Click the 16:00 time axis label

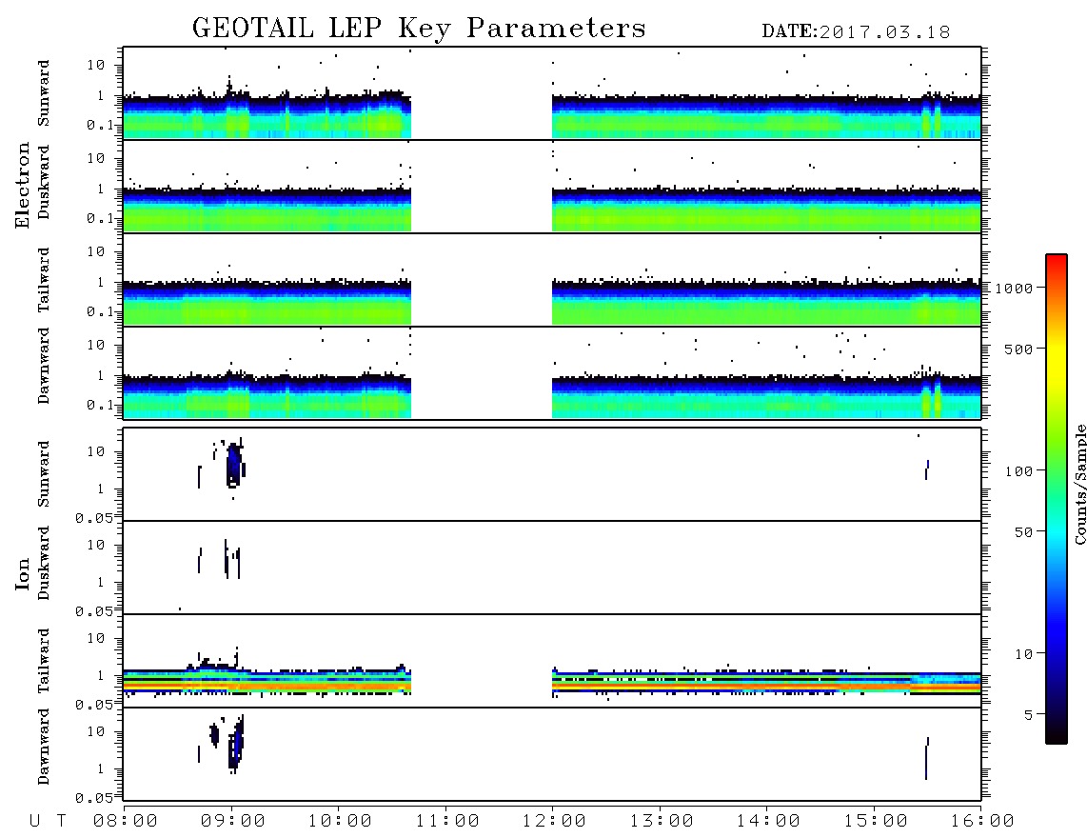982,822
